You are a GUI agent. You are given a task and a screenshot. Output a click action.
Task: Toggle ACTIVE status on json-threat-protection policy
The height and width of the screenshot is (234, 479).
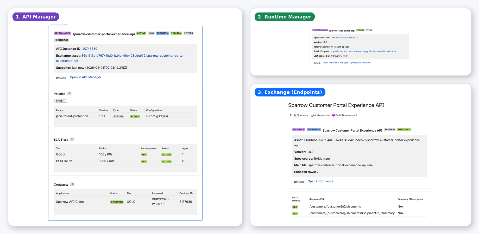(x=134, y=116)
